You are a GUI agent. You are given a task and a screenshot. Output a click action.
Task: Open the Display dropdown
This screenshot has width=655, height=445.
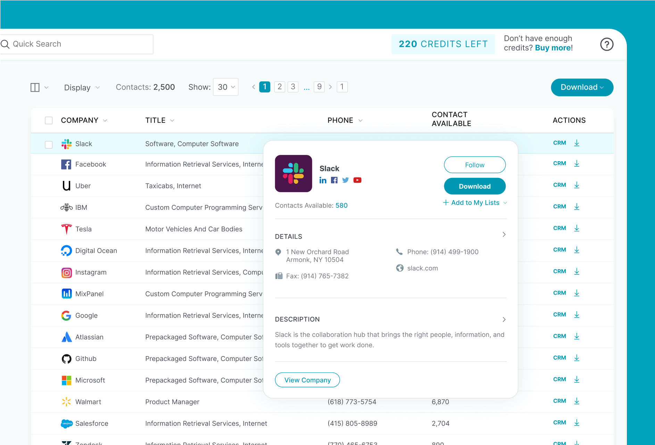[x=82, y=88]
